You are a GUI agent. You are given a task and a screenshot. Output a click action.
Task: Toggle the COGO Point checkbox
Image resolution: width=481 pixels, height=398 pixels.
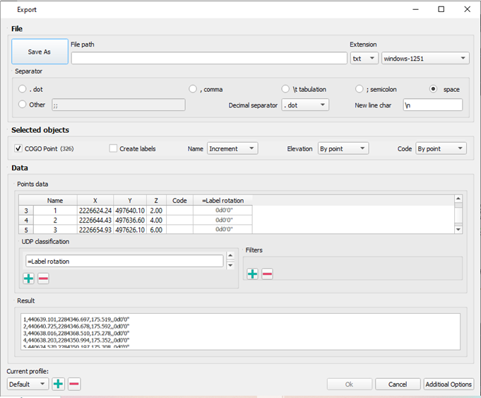point(18,148)
